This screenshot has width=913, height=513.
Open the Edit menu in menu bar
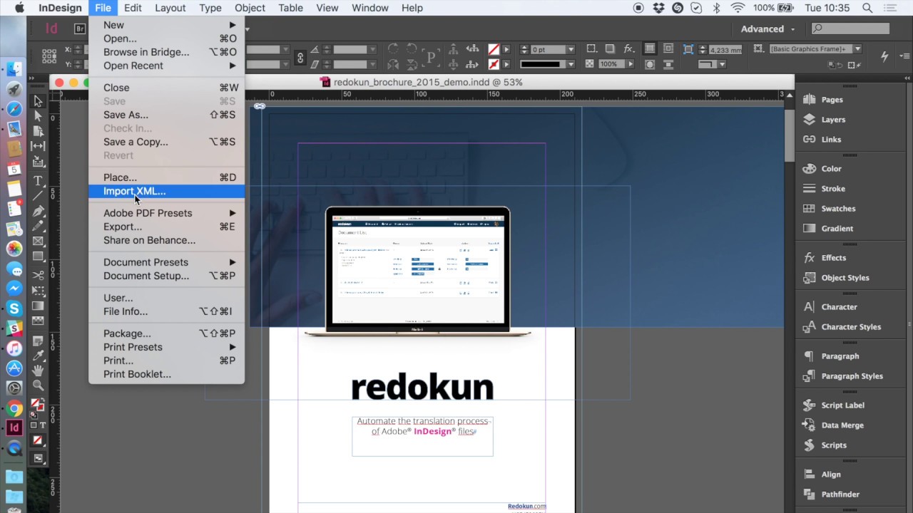click(x=133, y=8)
